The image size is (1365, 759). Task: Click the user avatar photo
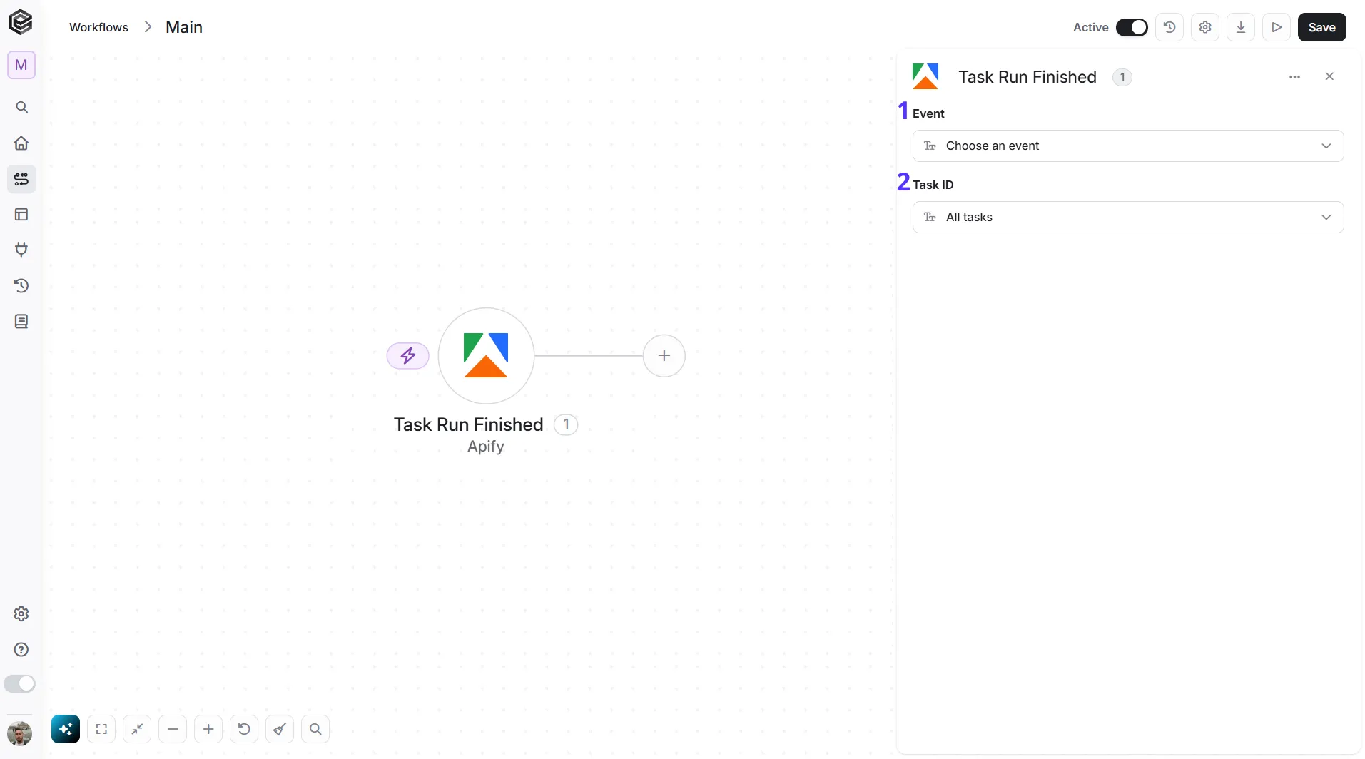point(20,733)
